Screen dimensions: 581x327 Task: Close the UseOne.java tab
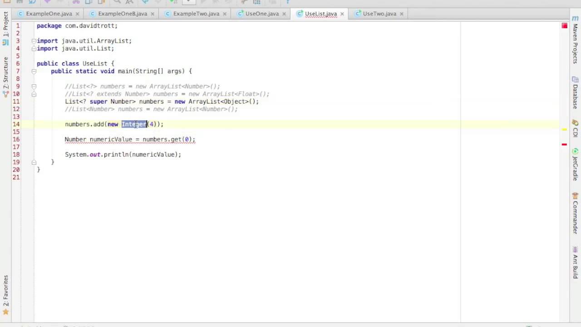tap(284, 14)
